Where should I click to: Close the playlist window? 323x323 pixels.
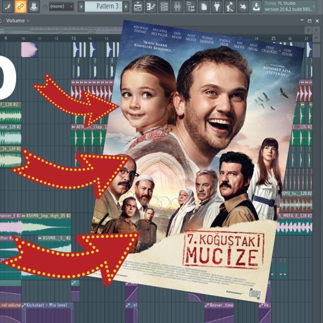pos(317,21)
